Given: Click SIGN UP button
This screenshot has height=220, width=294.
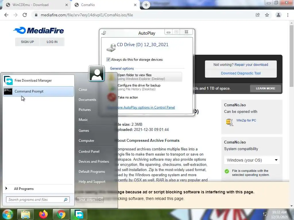Looking at the screenshot, I should (x=27, y=42).
